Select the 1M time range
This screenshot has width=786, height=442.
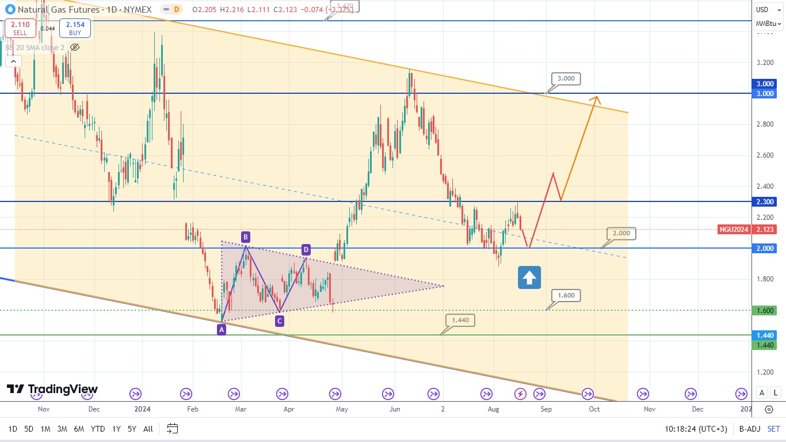(x=45, y=429)
